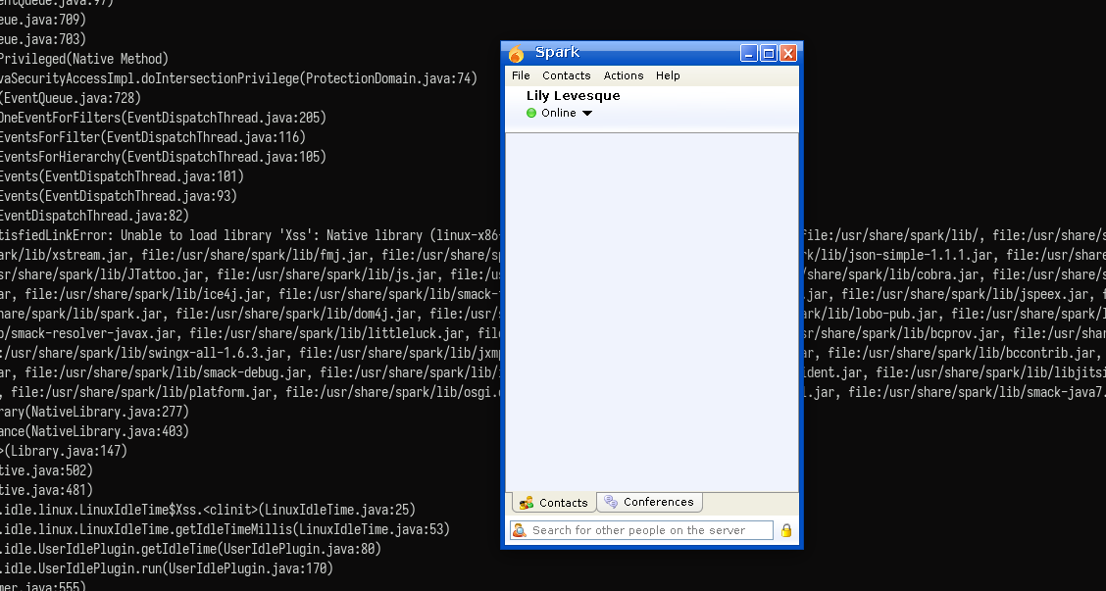Maximize the Spark window
The height and width of the screenshot is (591, 1106).
768,53
